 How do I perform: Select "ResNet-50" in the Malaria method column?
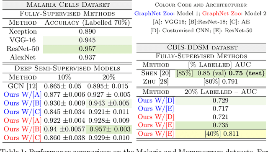coord(23,49)
